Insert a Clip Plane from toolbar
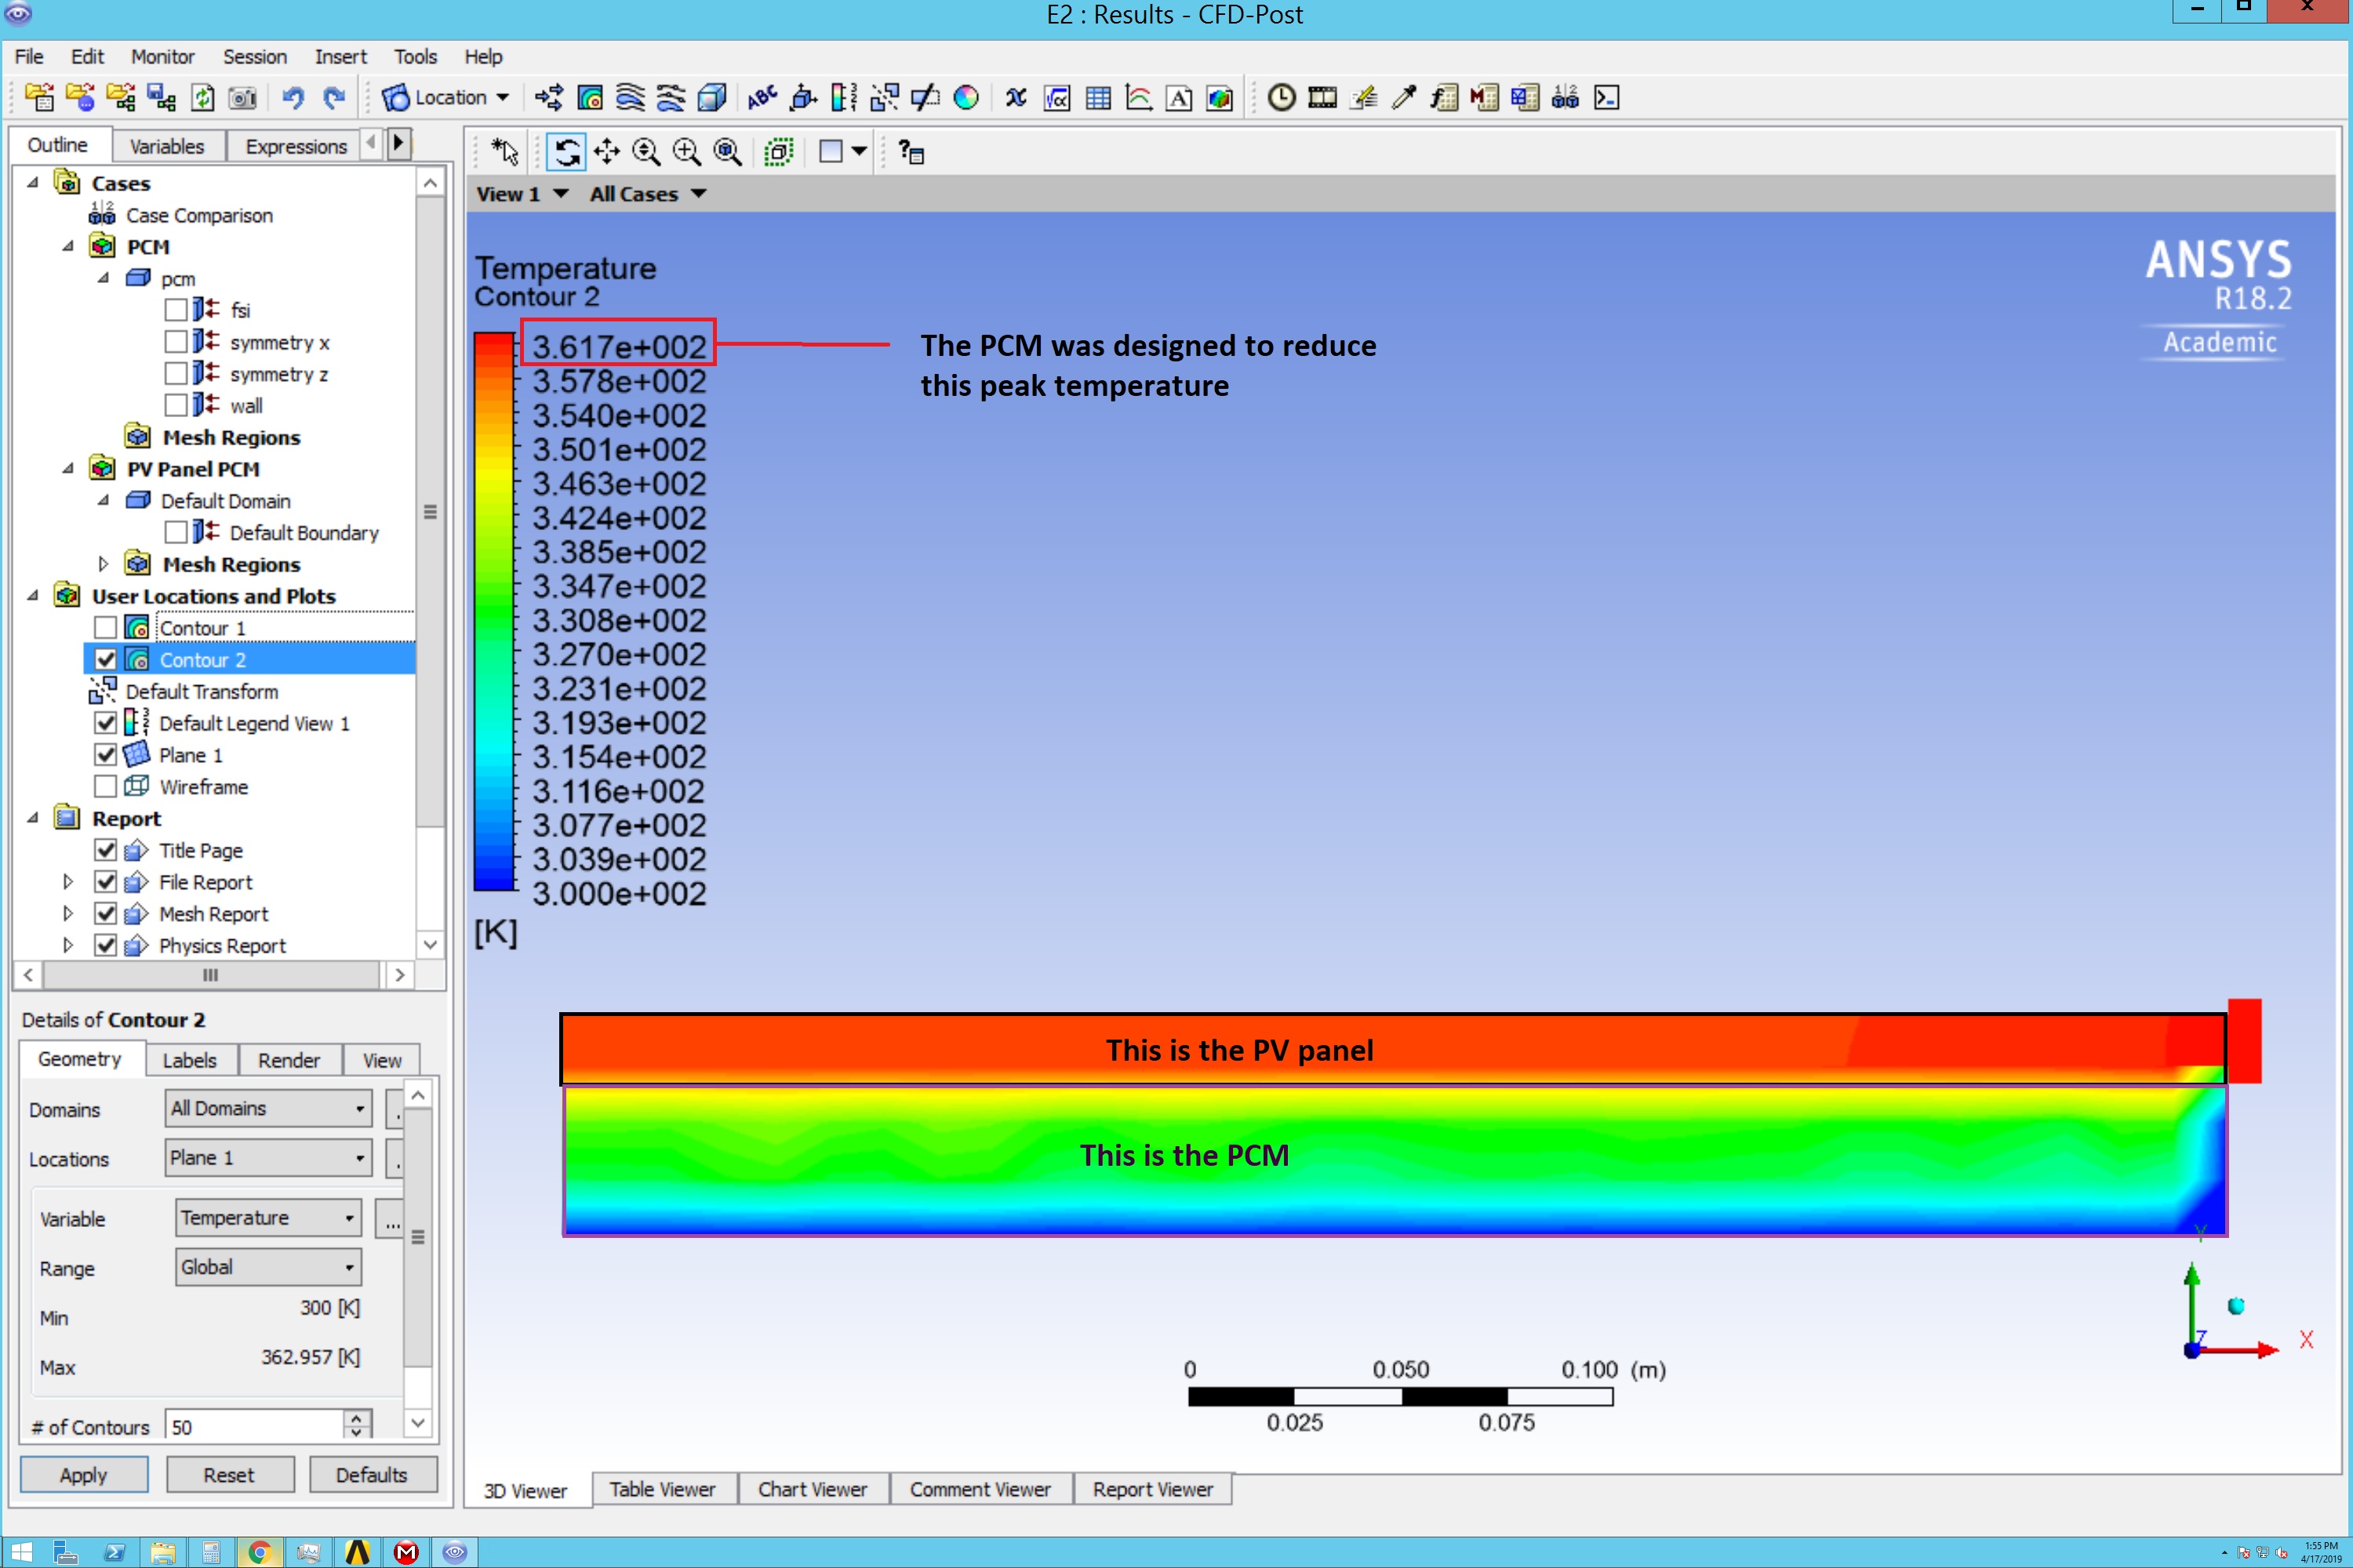The width and height of the screenshot is (2353, 1568). click(926, 97)
